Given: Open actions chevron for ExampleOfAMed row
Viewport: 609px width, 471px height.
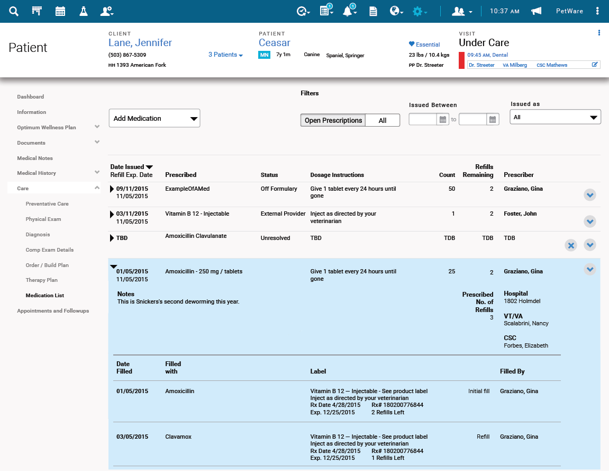Looking at the screenshot, I should 590,195.
